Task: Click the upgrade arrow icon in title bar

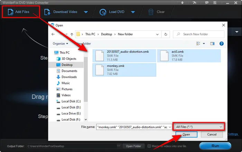Action: [182, 3]
